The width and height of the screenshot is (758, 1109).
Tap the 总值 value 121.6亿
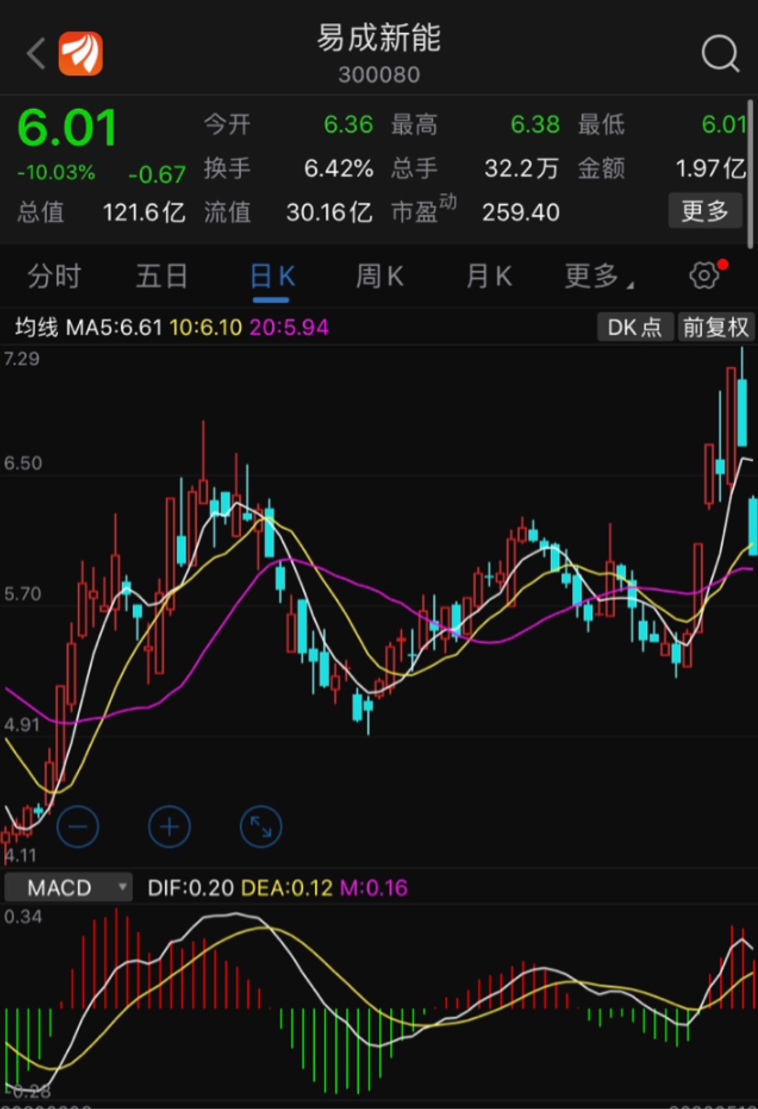pos(144,212)
